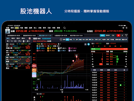The width and height of the screenshot is (134, 101).
Task: Select the 12:30~13:24 time-slot tab
Action: (76, 36)
